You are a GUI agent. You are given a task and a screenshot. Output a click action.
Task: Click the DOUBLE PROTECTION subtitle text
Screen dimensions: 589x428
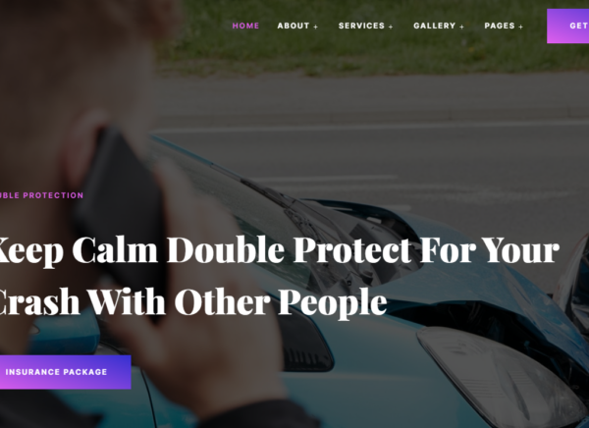pyautogui.click(x=41, y=195)
